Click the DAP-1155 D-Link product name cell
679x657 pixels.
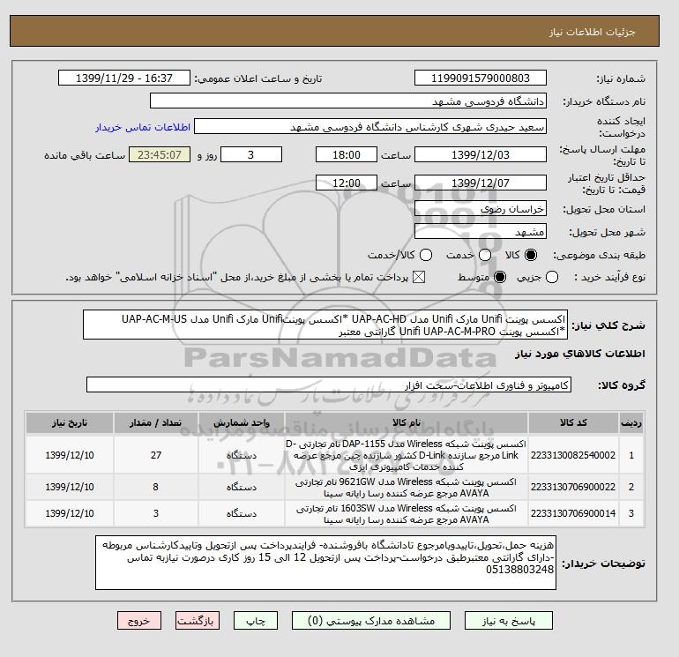click(x=407, y=455)
